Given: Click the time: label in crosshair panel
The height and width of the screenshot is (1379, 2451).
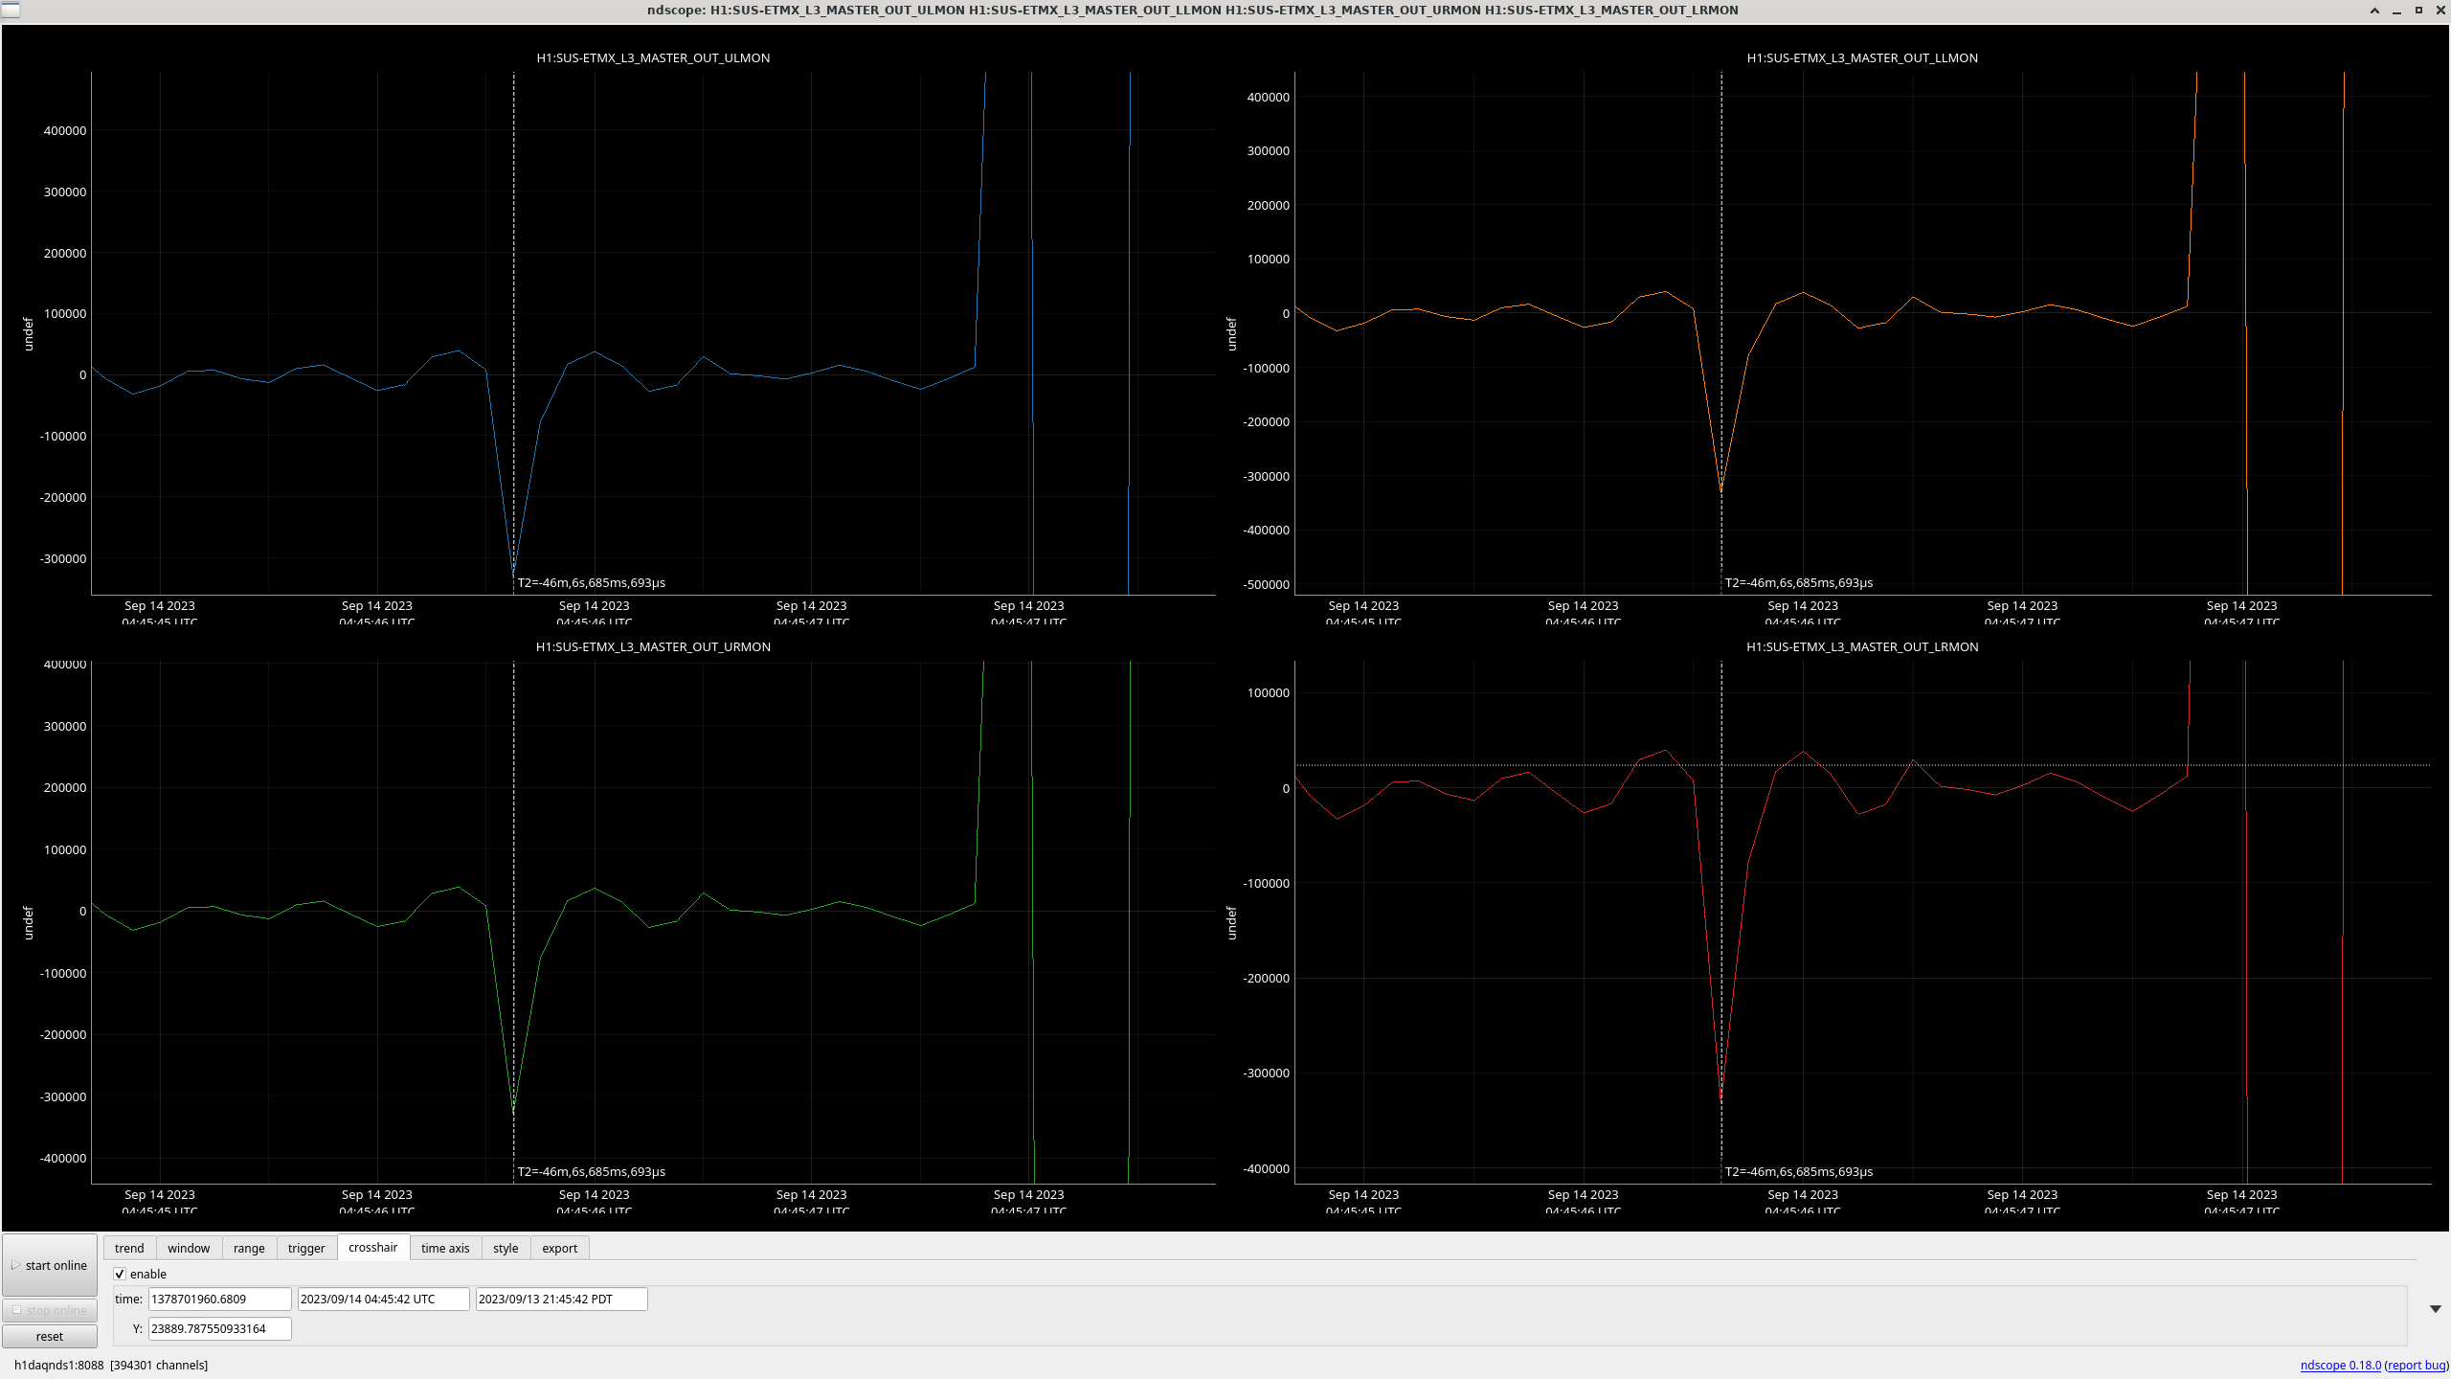Looking at the screenshot, I should coord(128,1299).
